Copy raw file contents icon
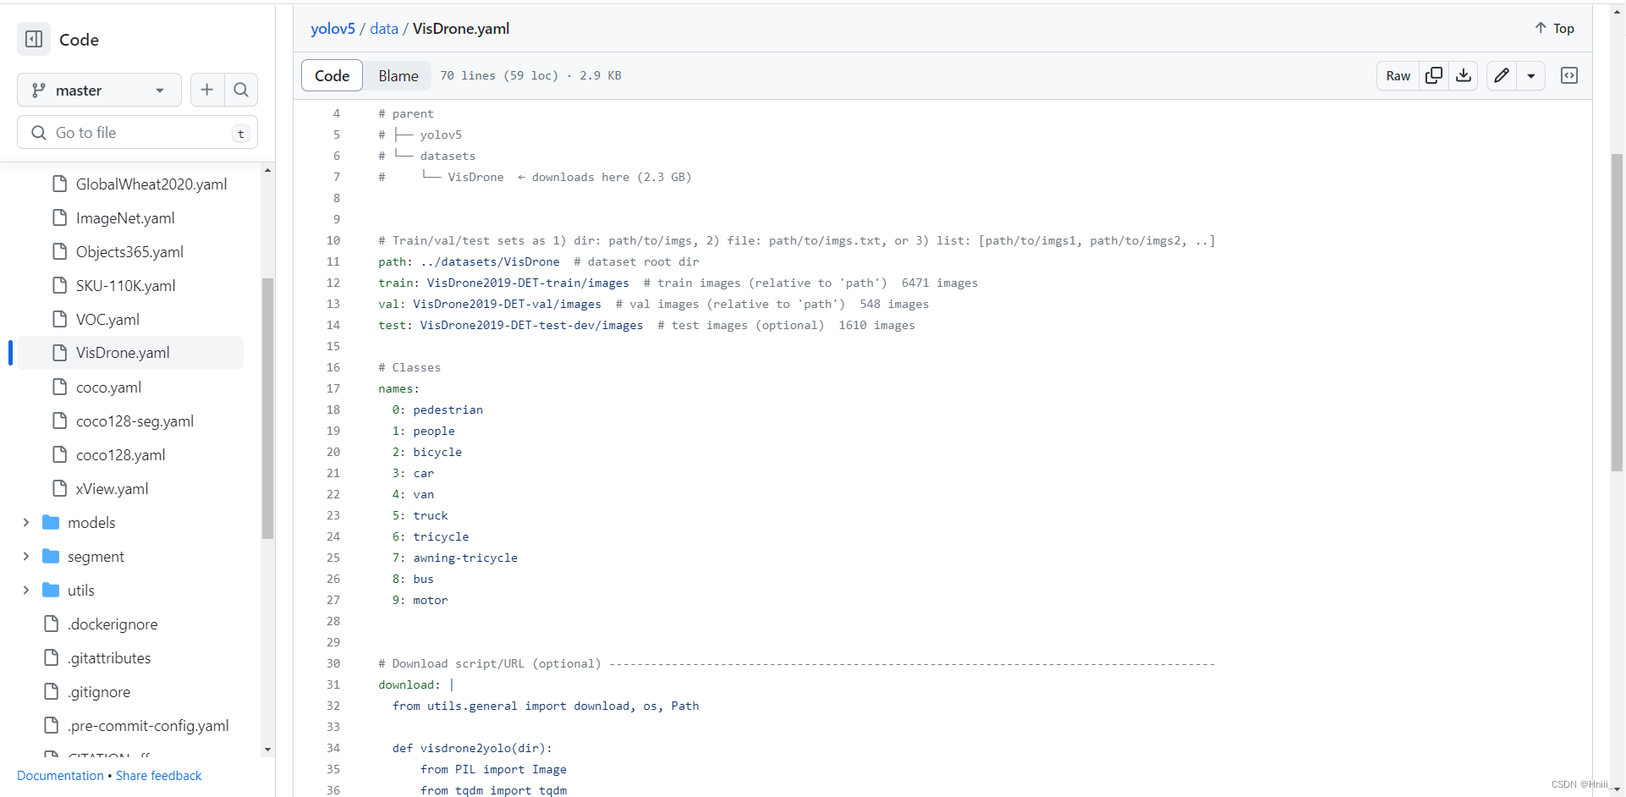This screenshot has height=797, width=1626. point(1434,75)
